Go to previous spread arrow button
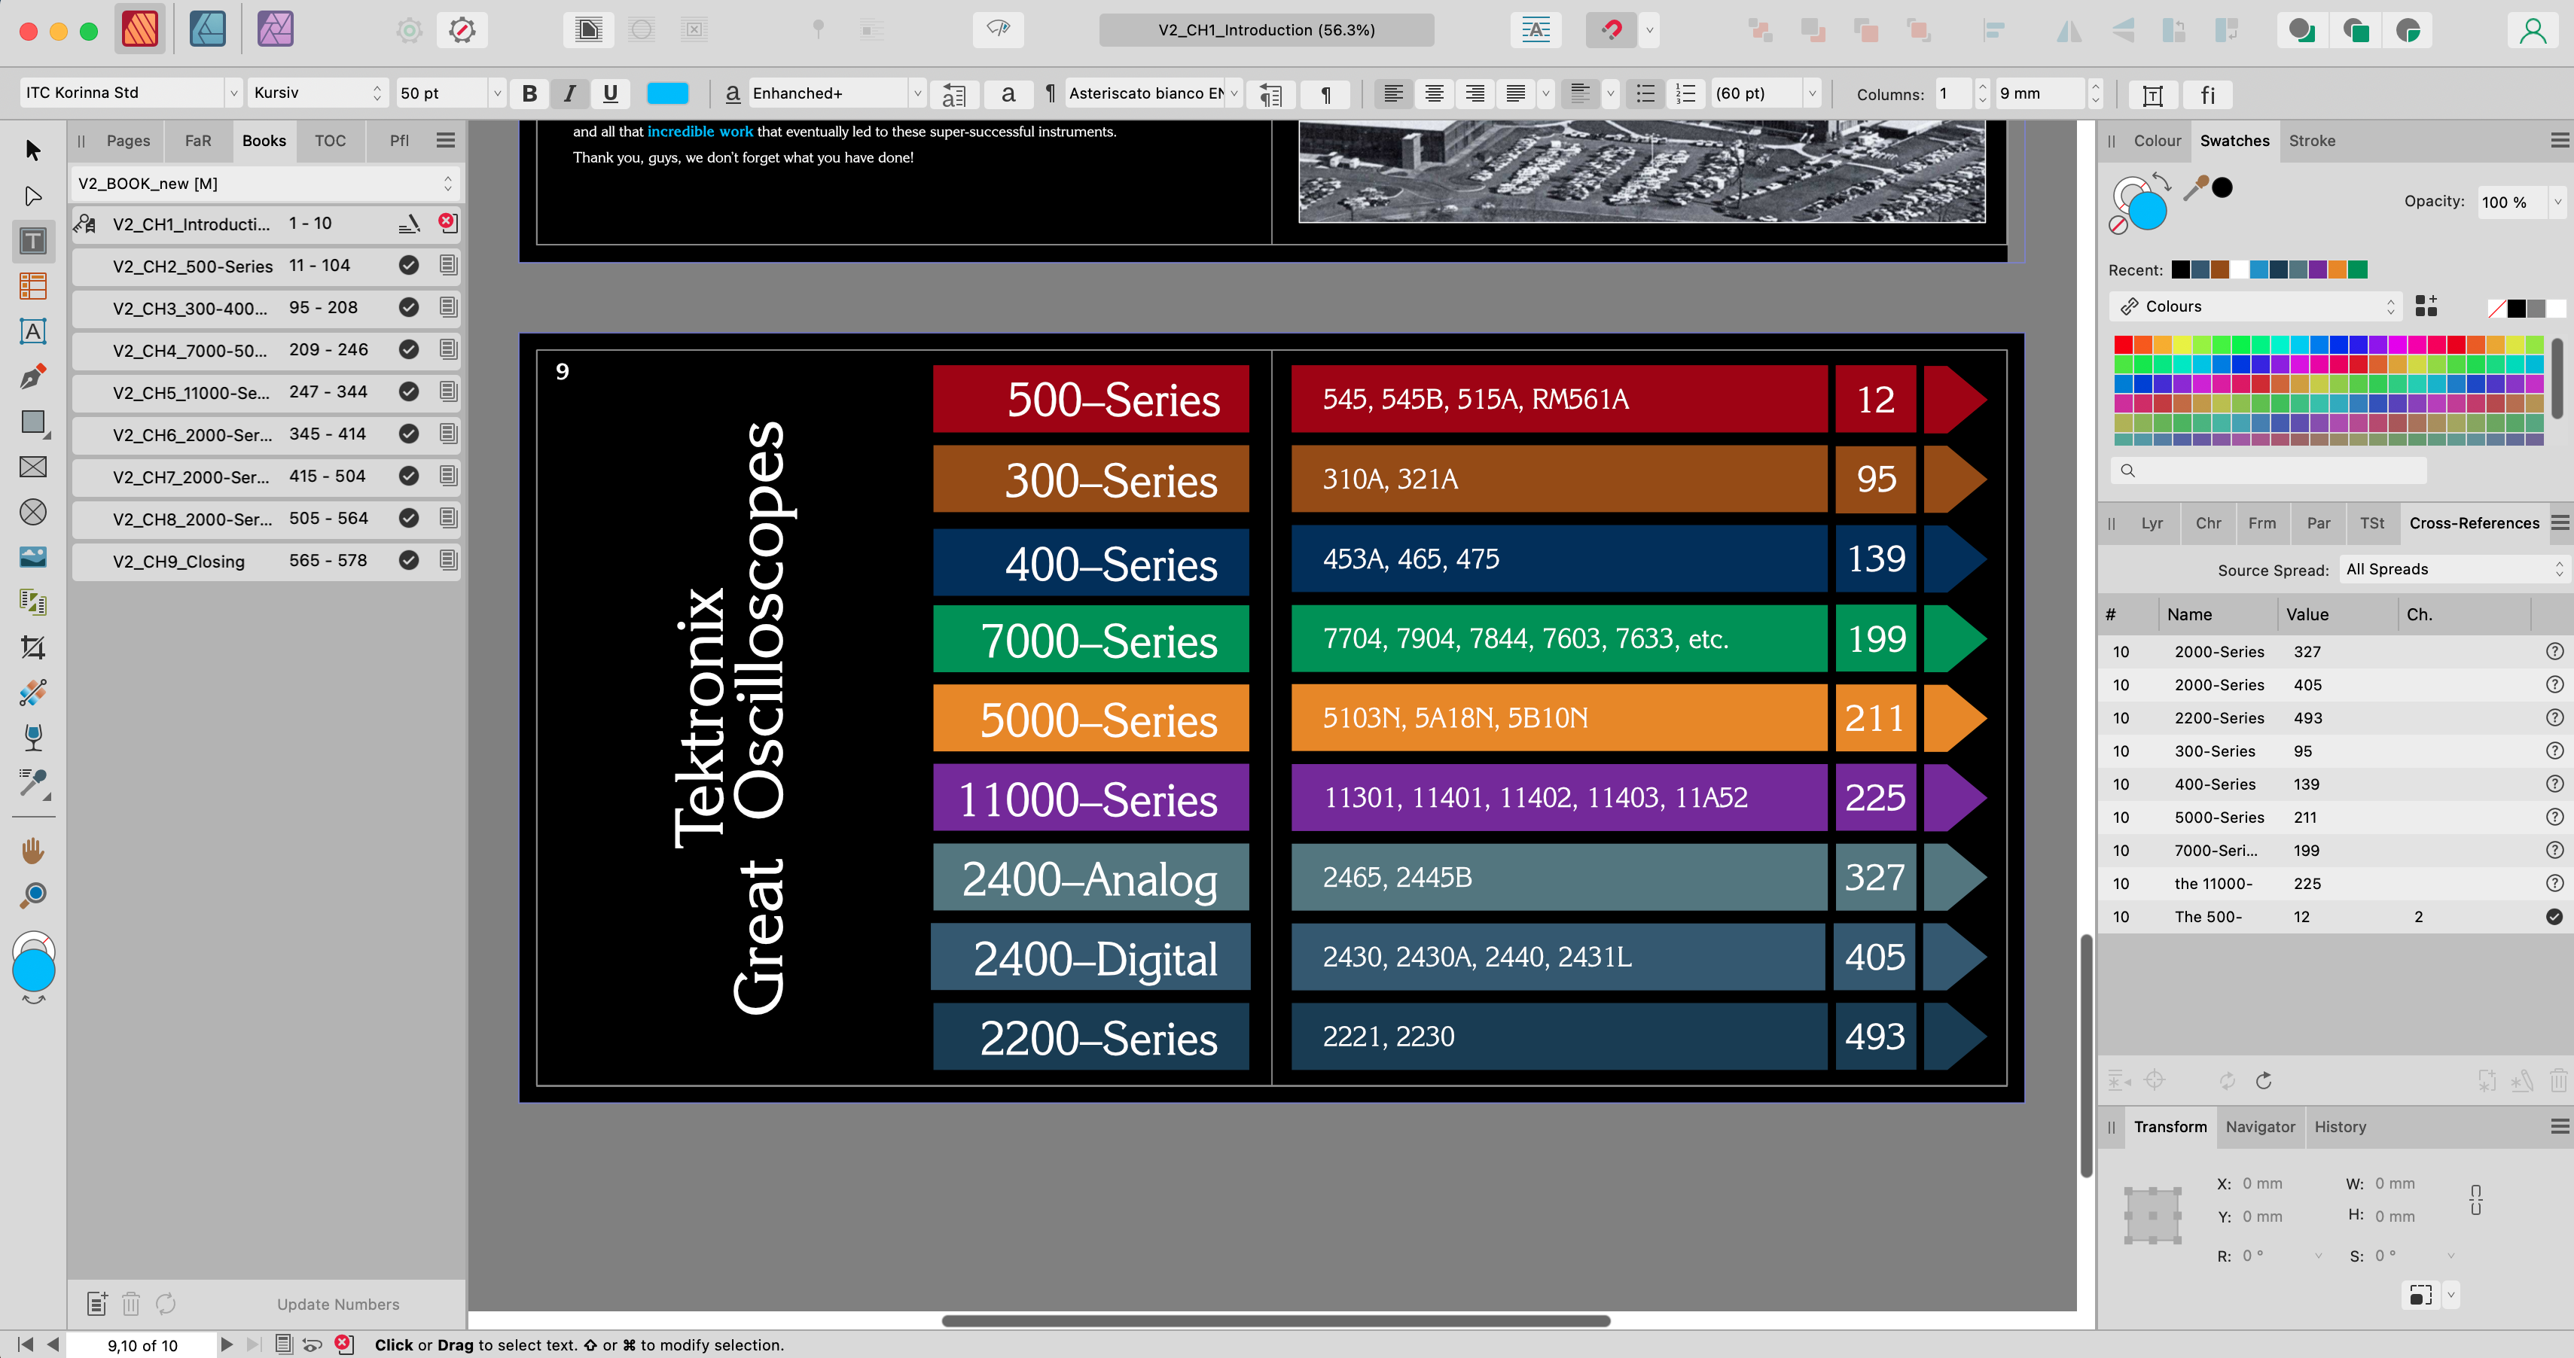The height and width of the screenshot is (1358, 2574). (53, 1345)
